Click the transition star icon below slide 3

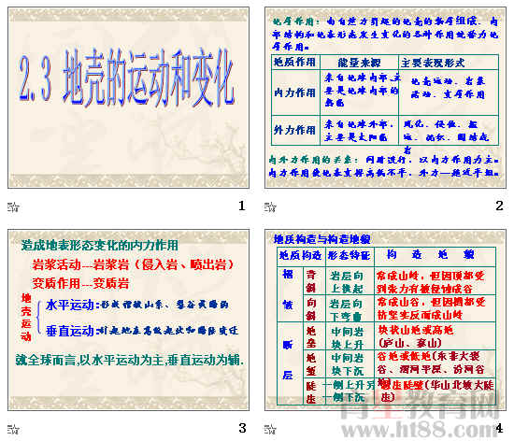[13, 429]
